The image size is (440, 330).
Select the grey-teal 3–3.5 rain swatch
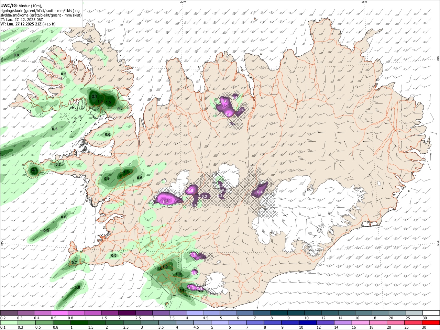150,322
